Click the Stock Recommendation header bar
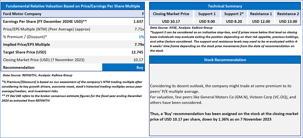303x138 pixels. pyautogui.click(x=225, y=60)
